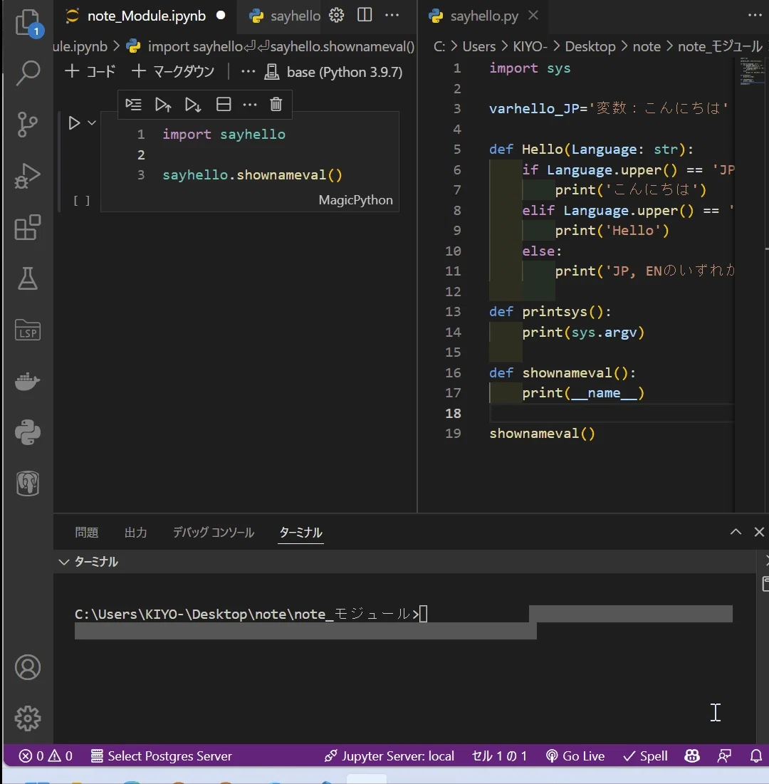Viewport: 769px width, 784px height.
Task: Click セル 1 の 1 status item
Action: coord(499,756)
